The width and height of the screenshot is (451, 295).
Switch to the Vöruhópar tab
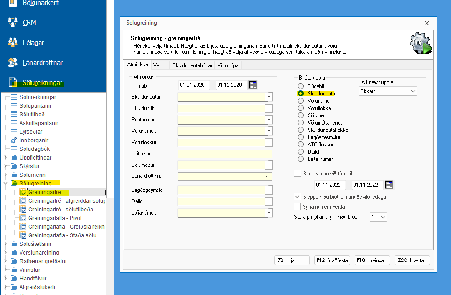tap(228, 65)
